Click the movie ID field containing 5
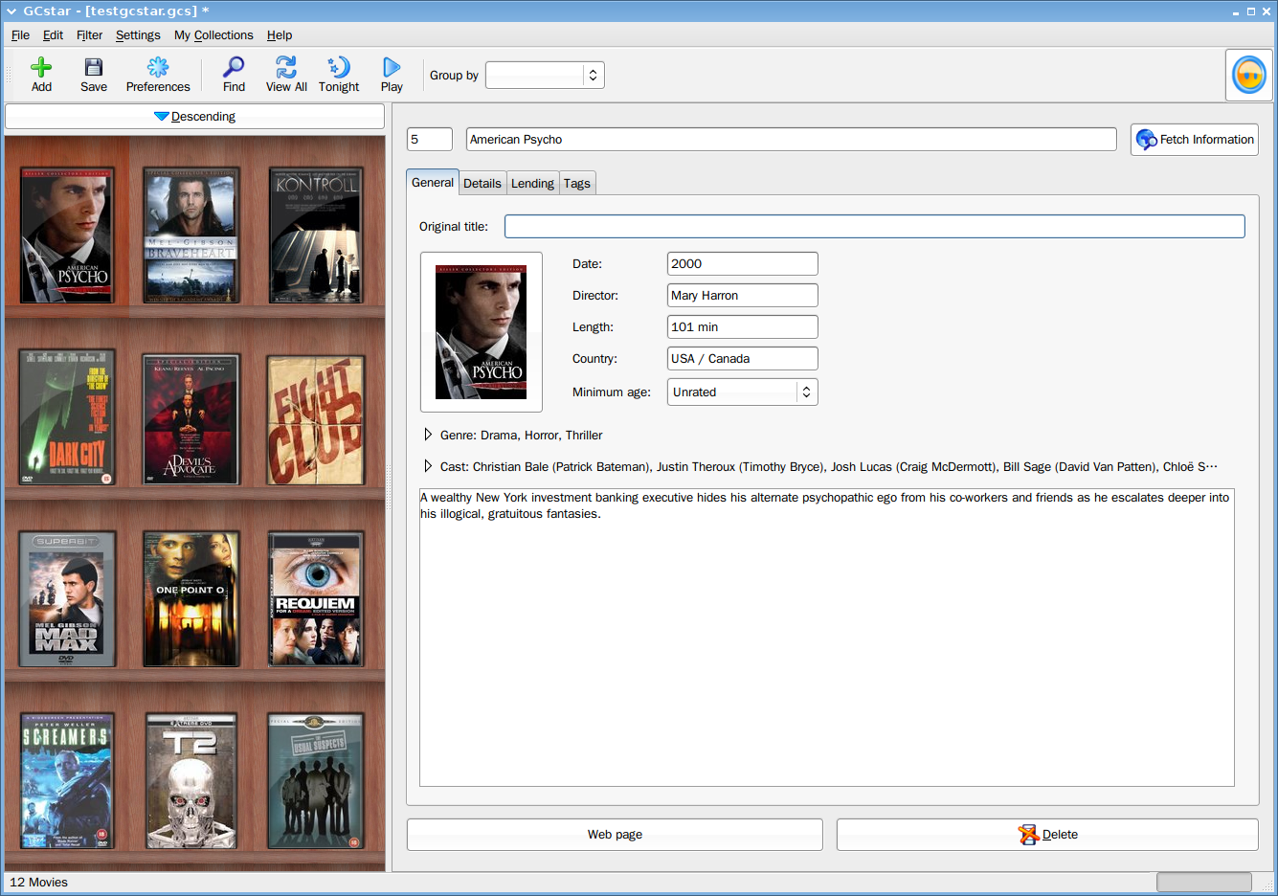Image resolution: width=1278 pixels, height=896 pixels. click(430, 139)
